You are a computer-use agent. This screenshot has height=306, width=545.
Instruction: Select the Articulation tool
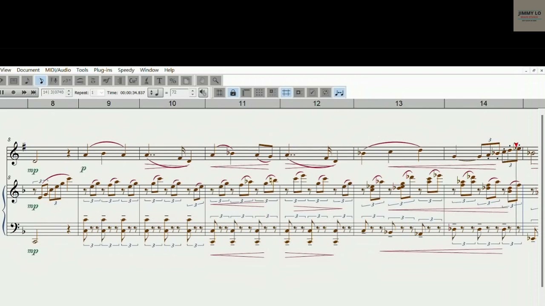93,81
